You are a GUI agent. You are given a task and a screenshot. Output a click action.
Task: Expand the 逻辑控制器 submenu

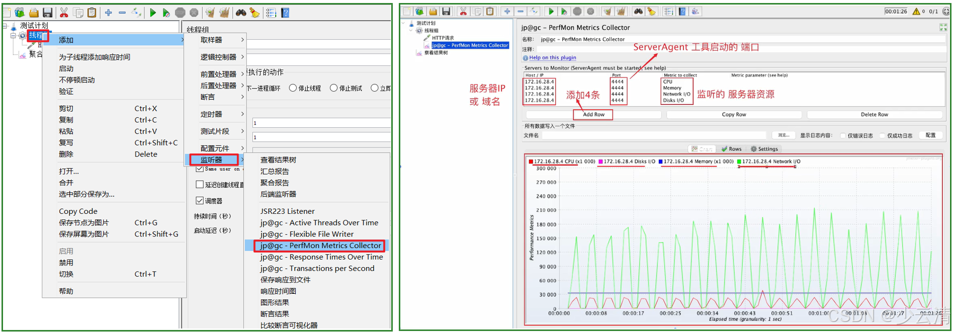(x=214, y=57)
